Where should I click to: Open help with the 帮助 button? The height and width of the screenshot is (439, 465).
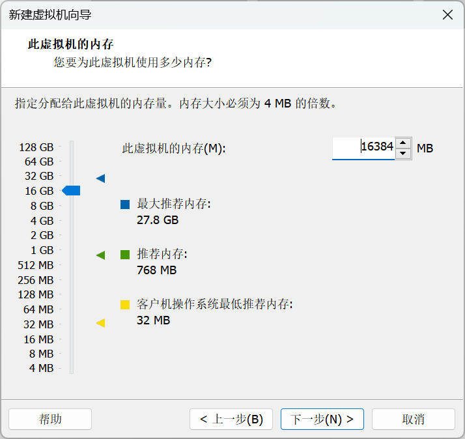coord(50,419)
